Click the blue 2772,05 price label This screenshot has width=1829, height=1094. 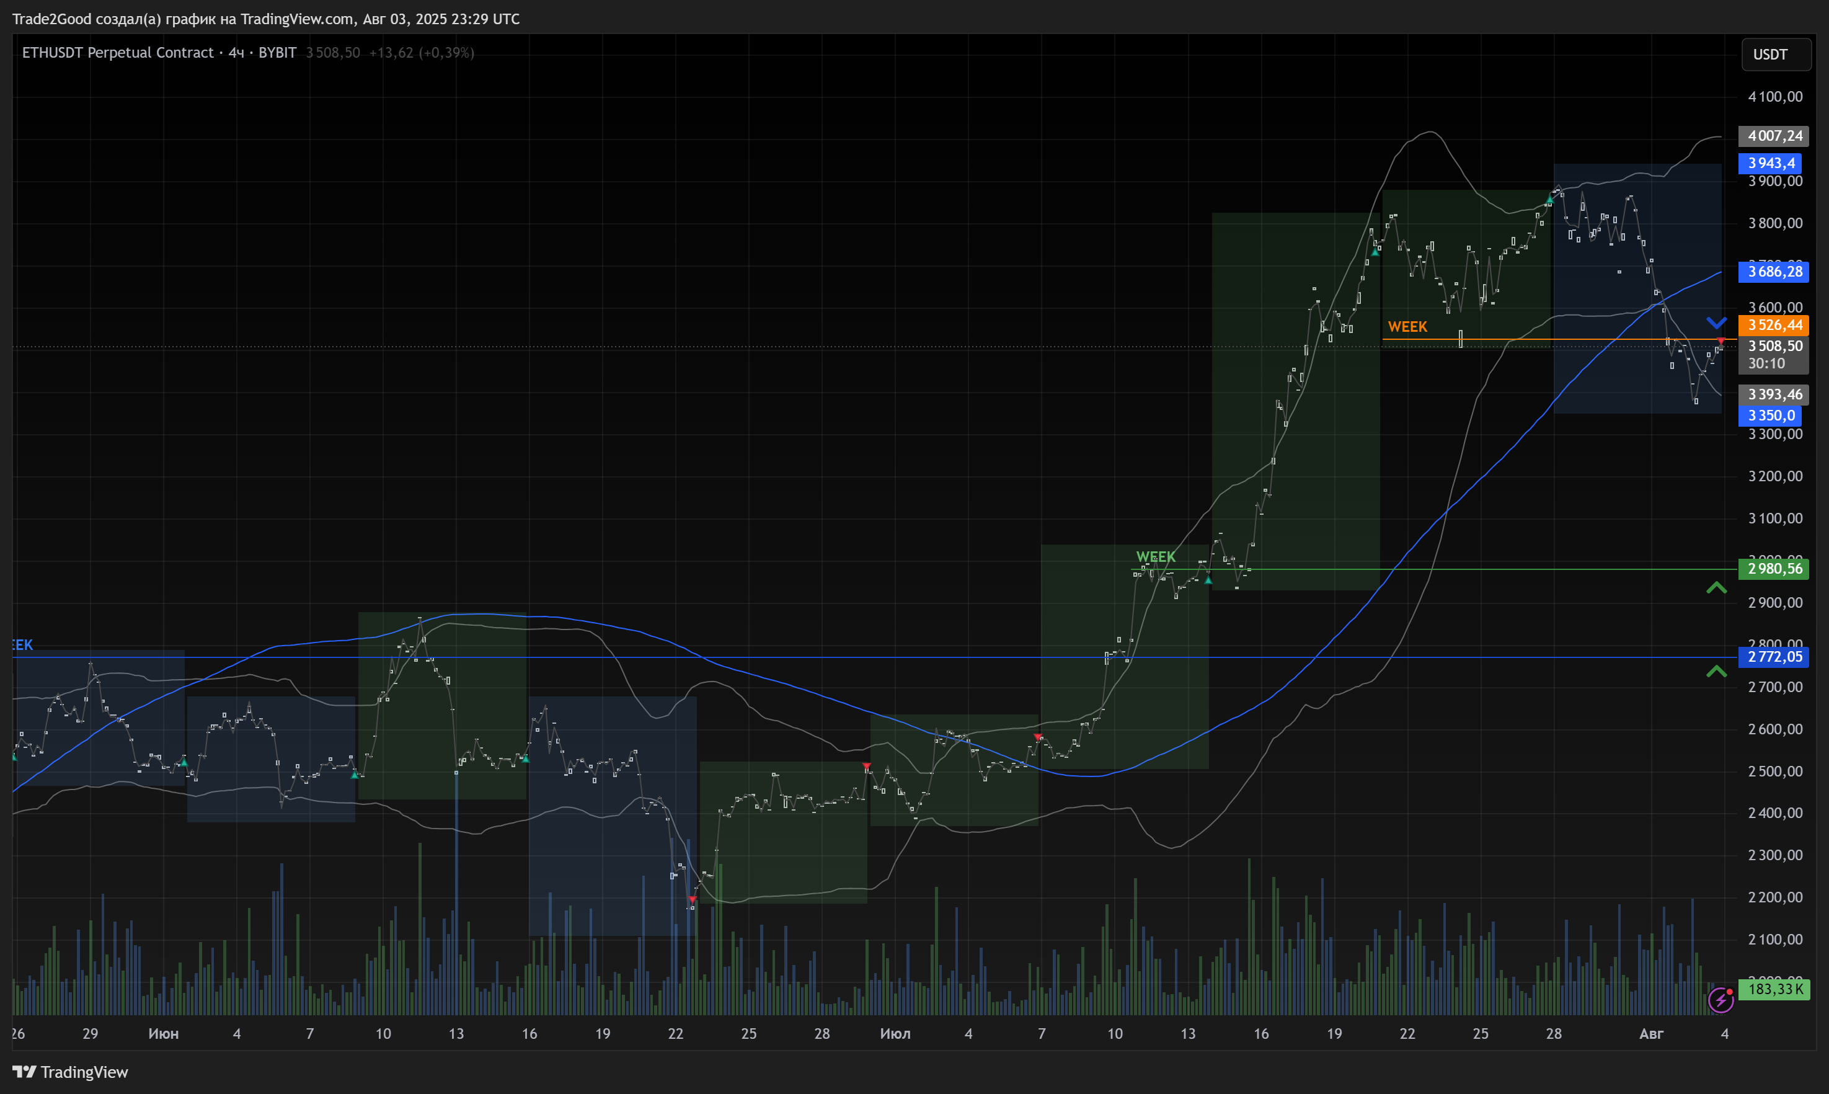[1774, 657]
